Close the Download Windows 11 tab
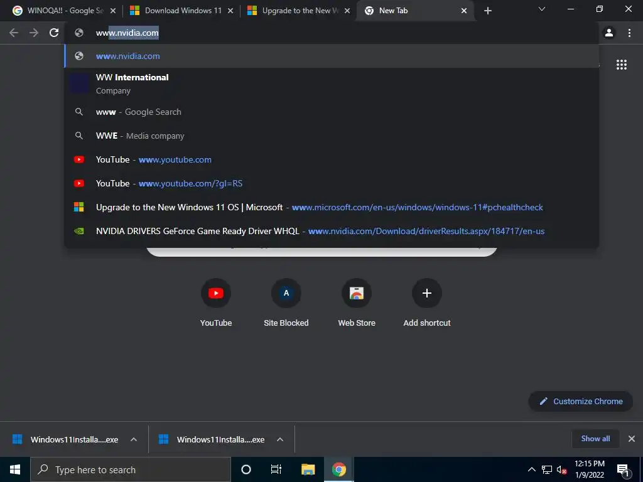643x482 pixels. [230, 11]
